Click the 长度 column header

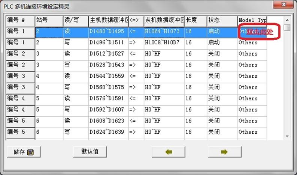pyautogui.click(x=196, y=21)
